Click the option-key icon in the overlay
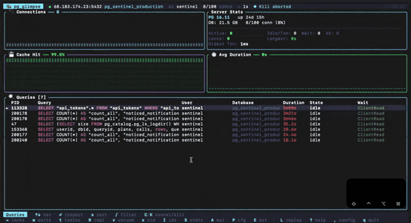Viewport: 411px width, 223px height. coord(384,204)
